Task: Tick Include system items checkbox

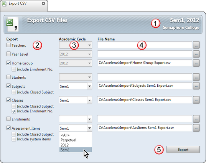Action: point(14,139)
